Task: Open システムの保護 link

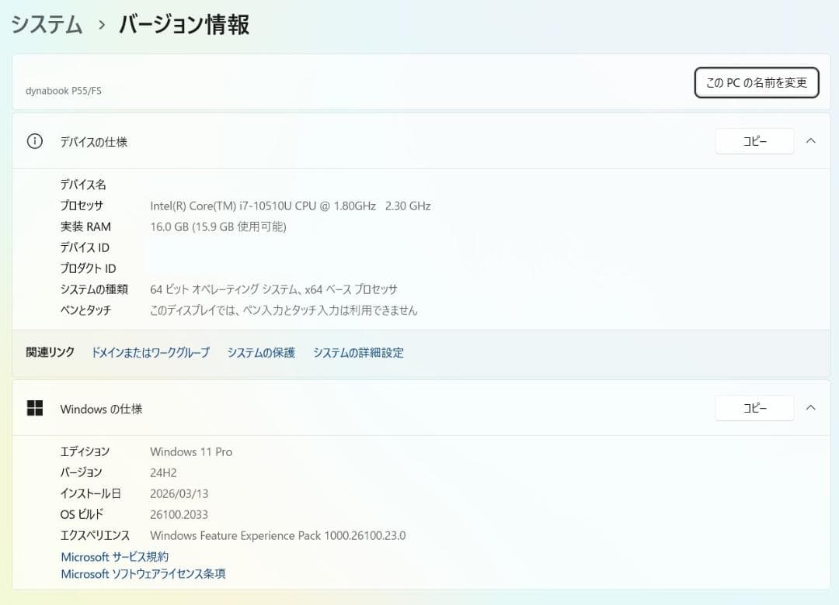Action: click(261, 353)
